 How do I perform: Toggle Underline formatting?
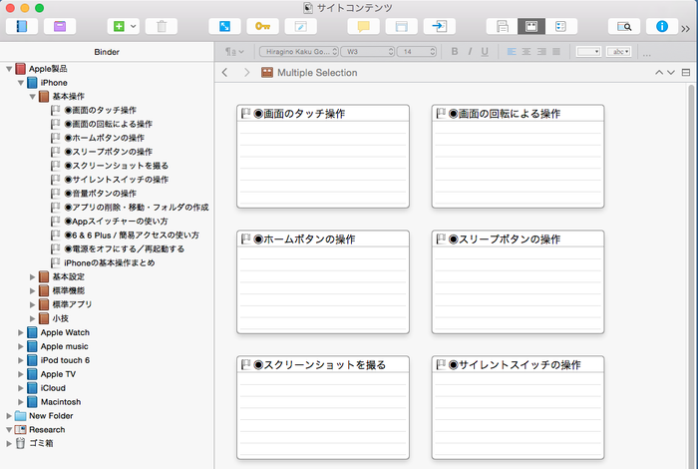pos(485,52)
